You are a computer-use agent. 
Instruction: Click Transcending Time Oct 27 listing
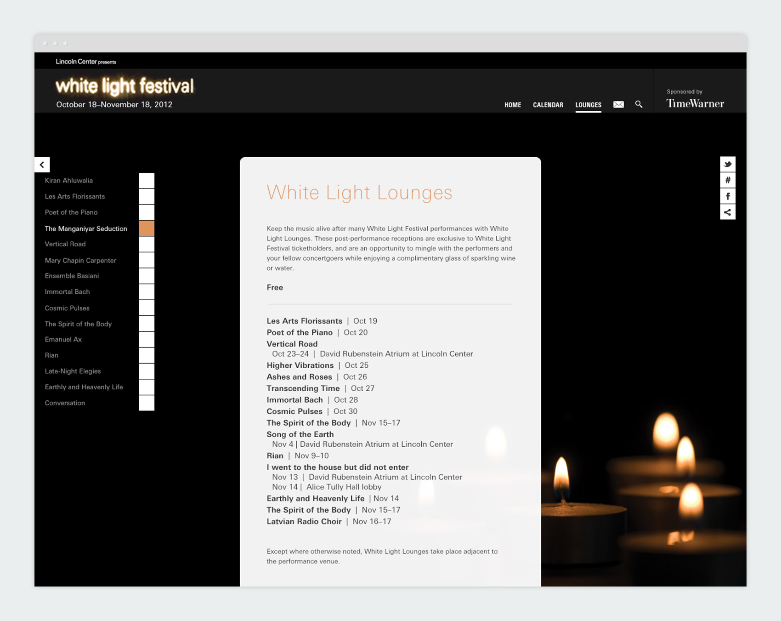[321, 388]
